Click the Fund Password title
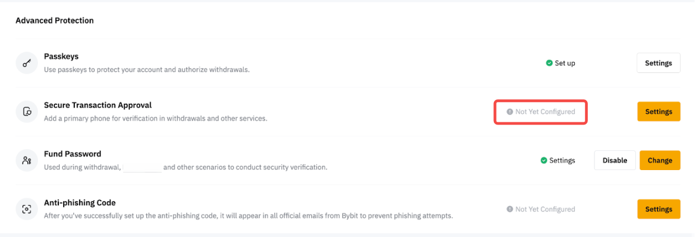699x237 pixels. 73,154
